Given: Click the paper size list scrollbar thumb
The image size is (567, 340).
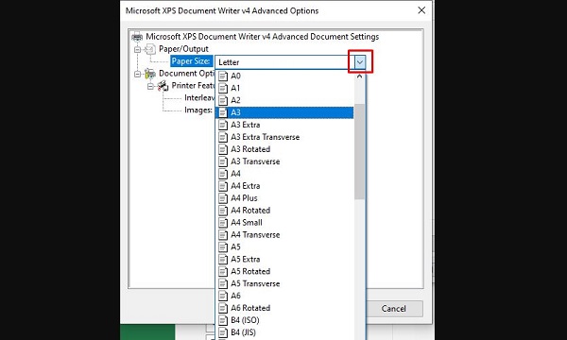Looking at the screenshot, I should click(359, 152).
